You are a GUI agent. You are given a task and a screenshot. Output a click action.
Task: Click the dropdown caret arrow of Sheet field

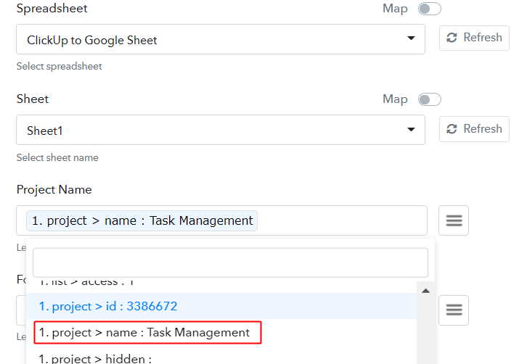pyautogui.click(x=411, y=129)
